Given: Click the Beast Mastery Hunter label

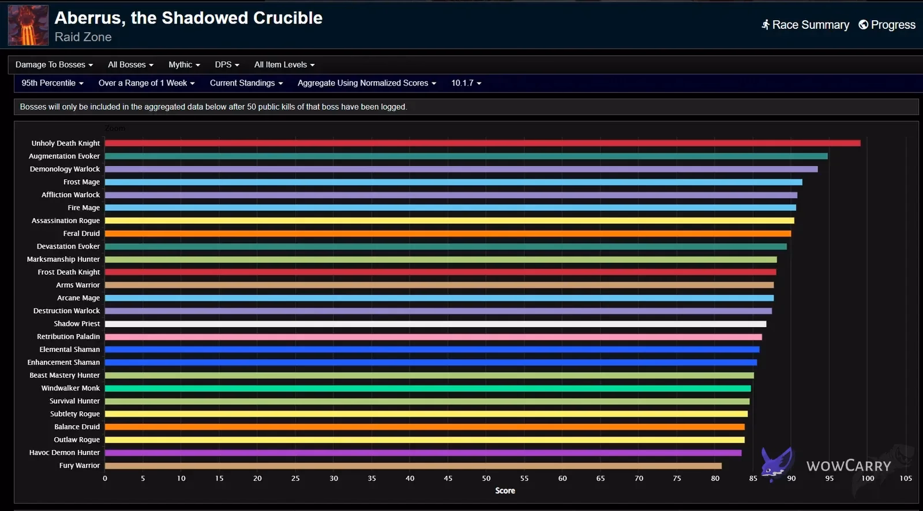Looking at the screenshot, I should (65, 375).
